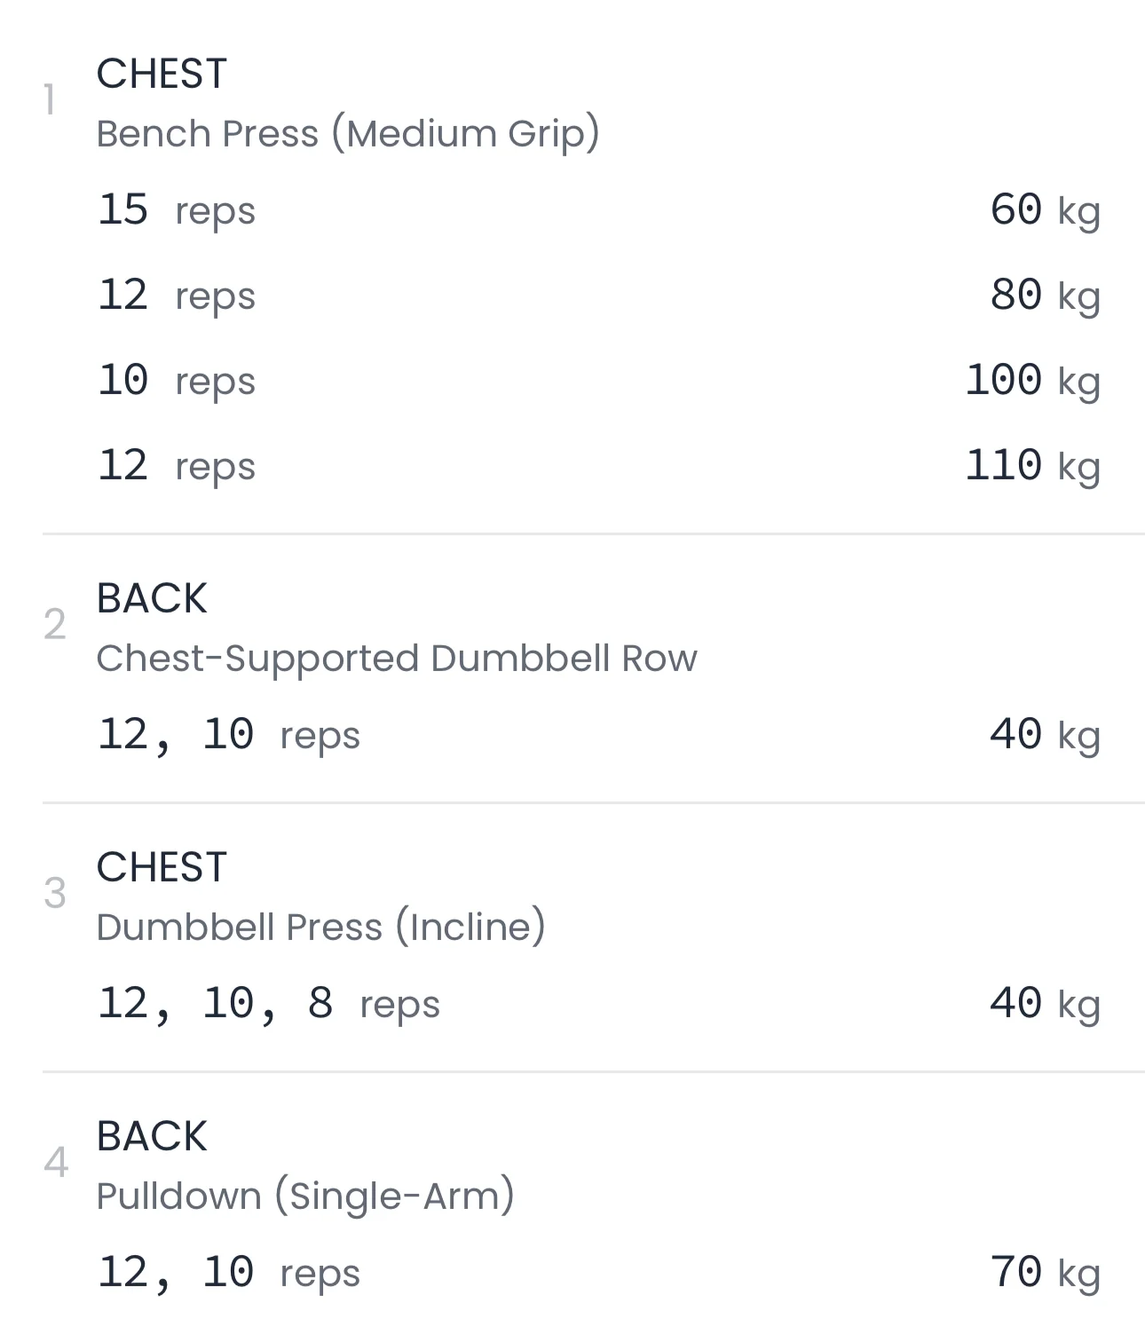The height and width of the screenshot is (1335, 1145).
Task: Click the 12, 10, 8 reps entry
Action: [268, 1004]
